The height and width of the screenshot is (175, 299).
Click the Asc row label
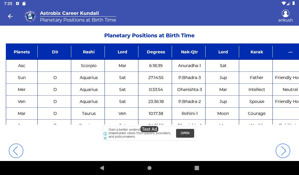point(22,66)
